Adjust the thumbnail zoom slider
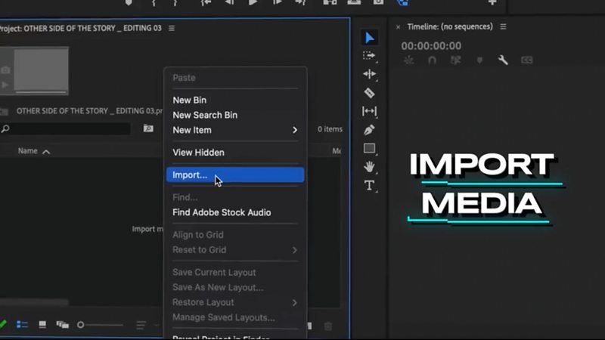 [81, 325]
